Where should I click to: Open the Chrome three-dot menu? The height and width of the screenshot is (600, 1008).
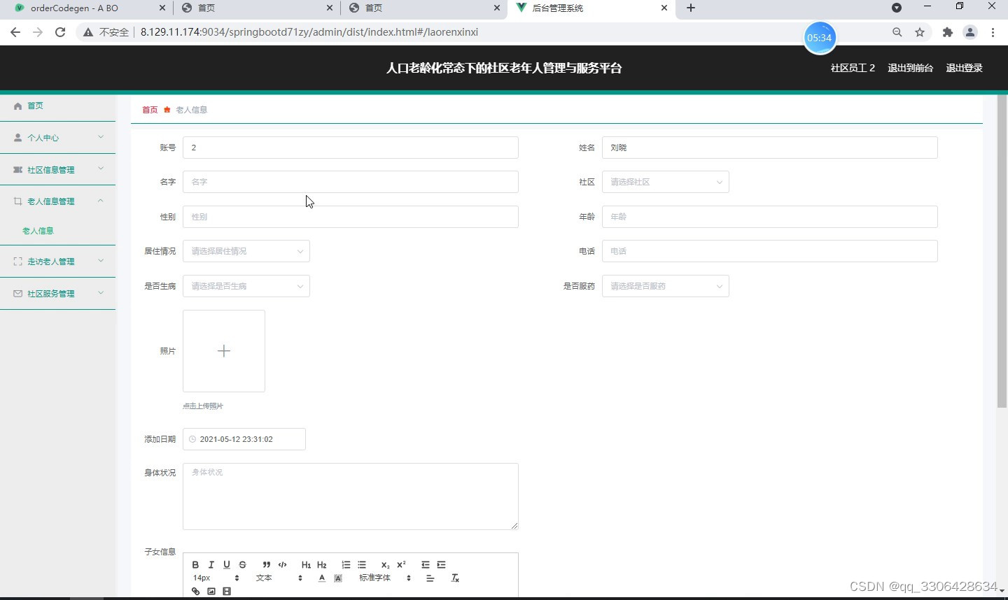pos(993,32)
